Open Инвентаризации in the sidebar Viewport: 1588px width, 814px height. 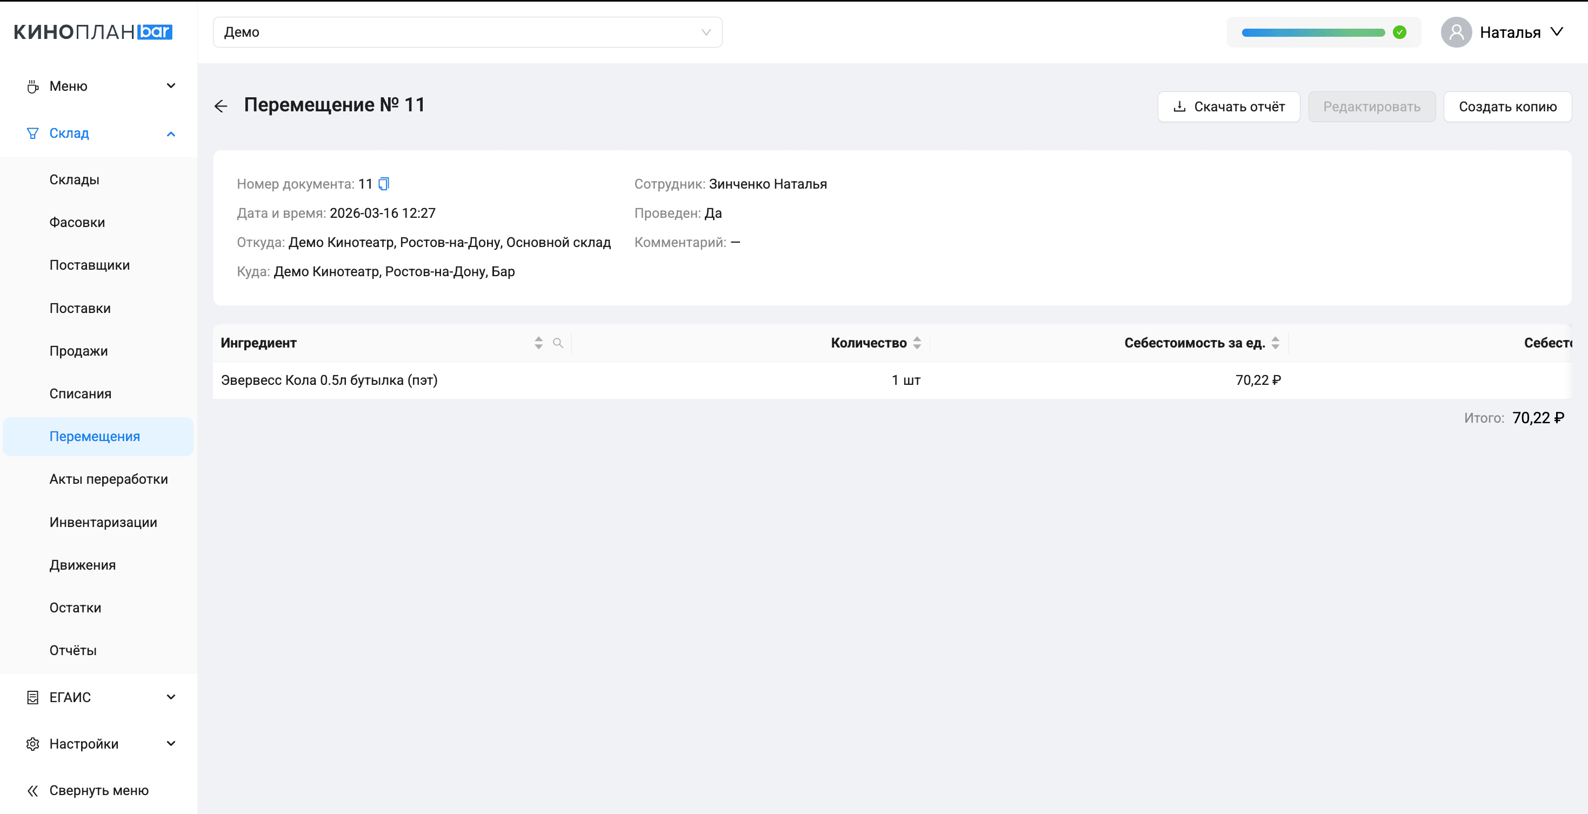[103, 522]
